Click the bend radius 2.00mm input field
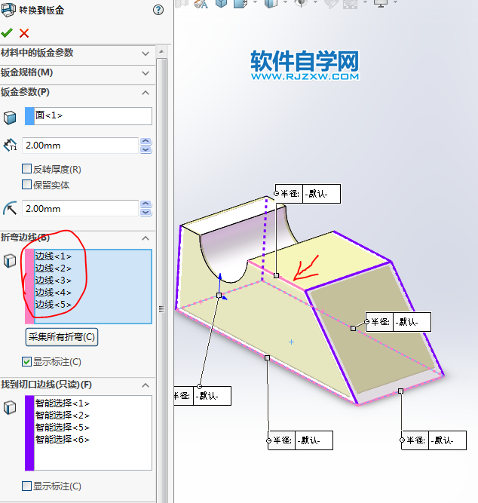The width and height of the screenshot is (478, 503). point(80,208)
